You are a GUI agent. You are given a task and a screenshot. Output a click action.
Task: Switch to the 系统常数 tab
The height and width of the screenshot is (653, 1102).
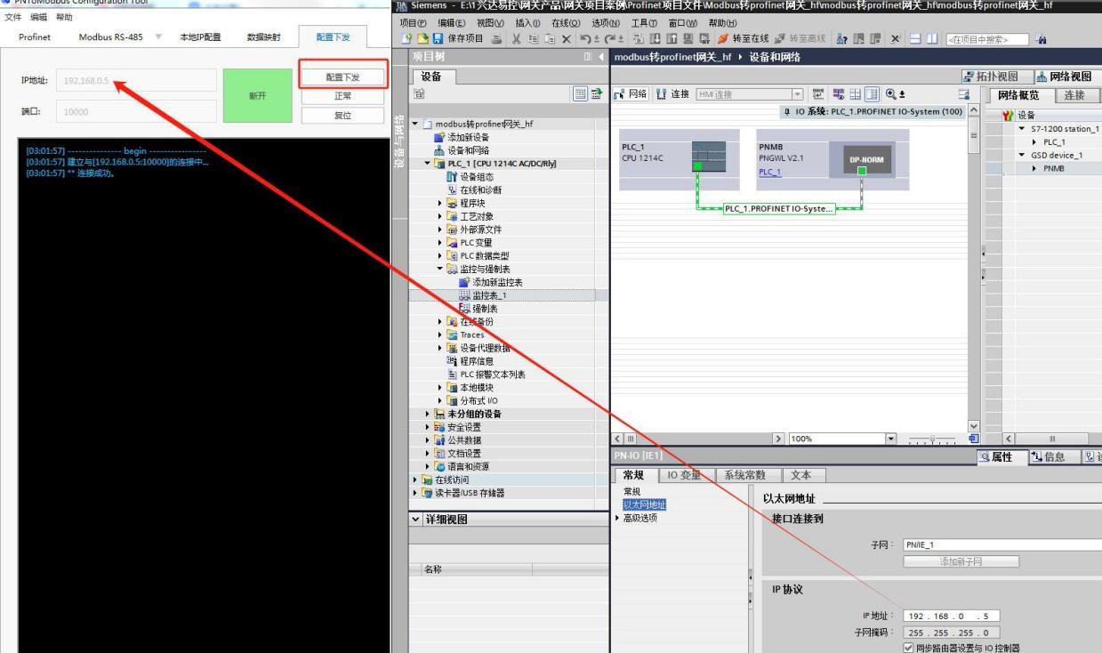[x=749, y=475]
